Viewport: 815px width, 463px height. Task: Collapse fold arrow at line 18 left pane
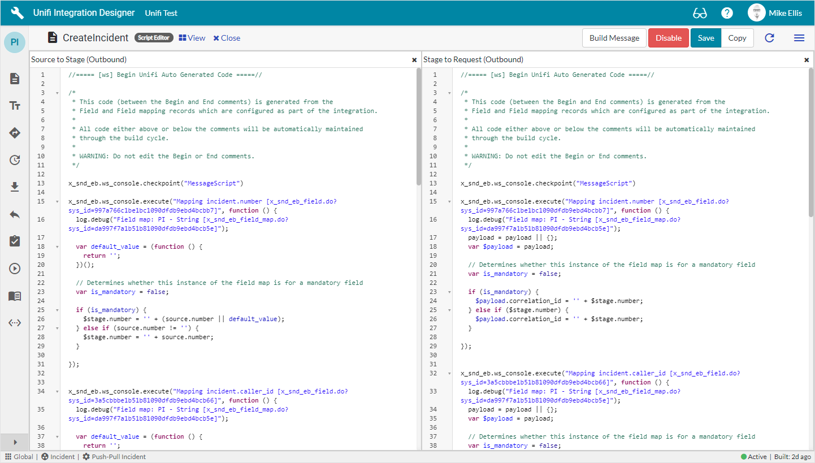[x=57, y=246]
